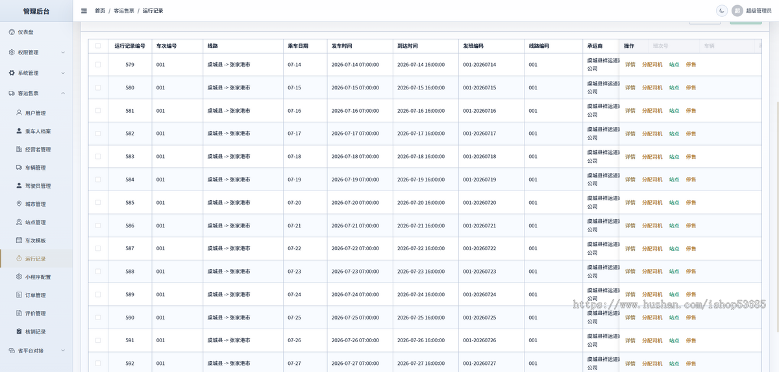Click 分配司机 on record 589 row
This screenshot has width=779, height=372.
point(652,295)
